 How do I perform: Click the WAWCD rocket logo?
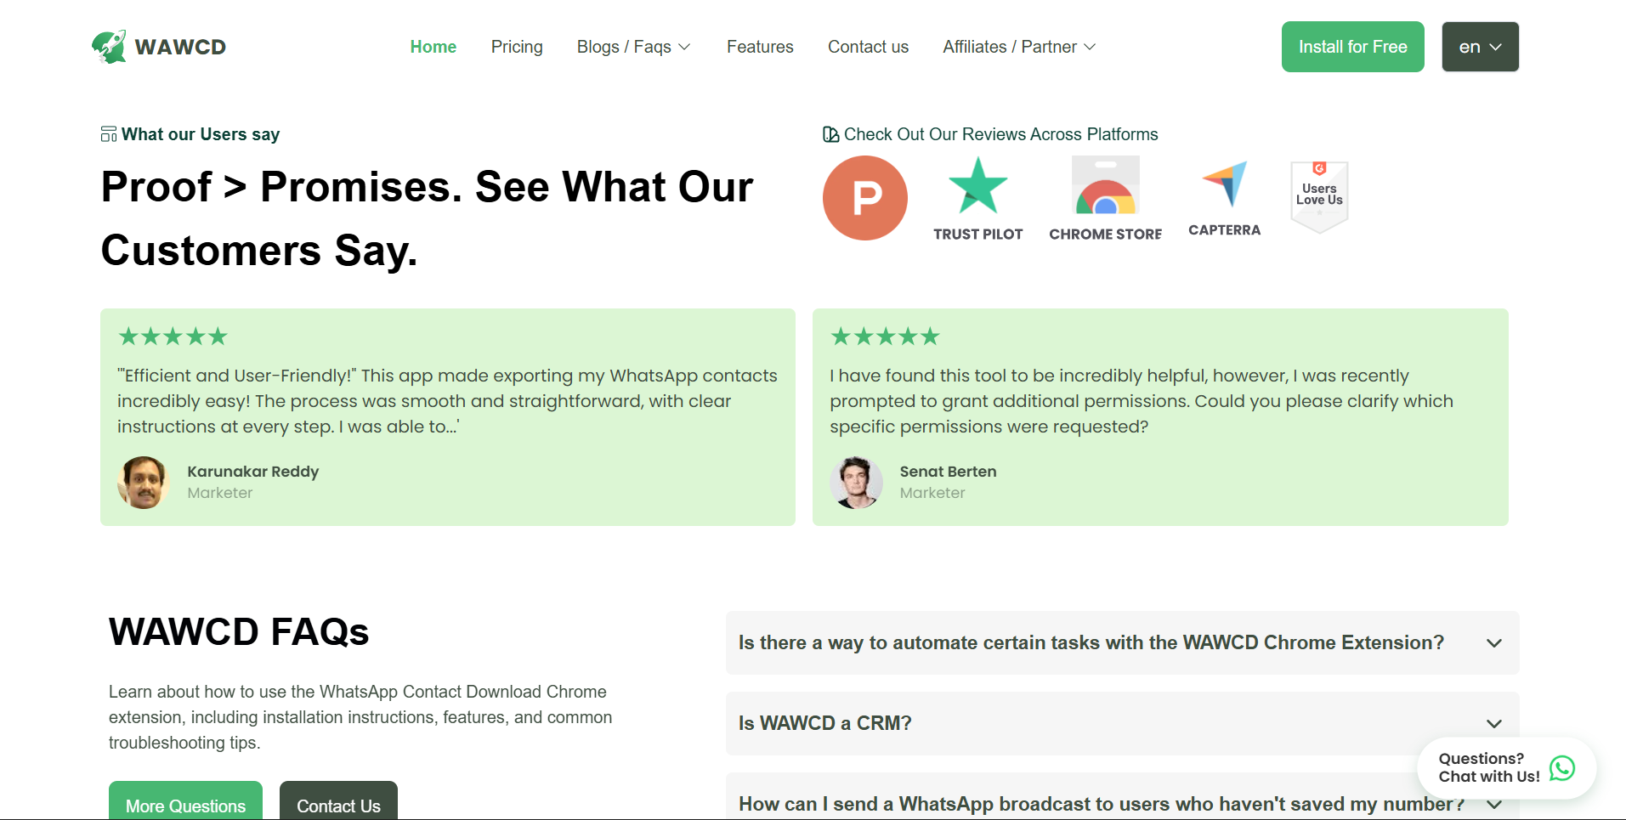pyautogui.click(x=109, y=47)
